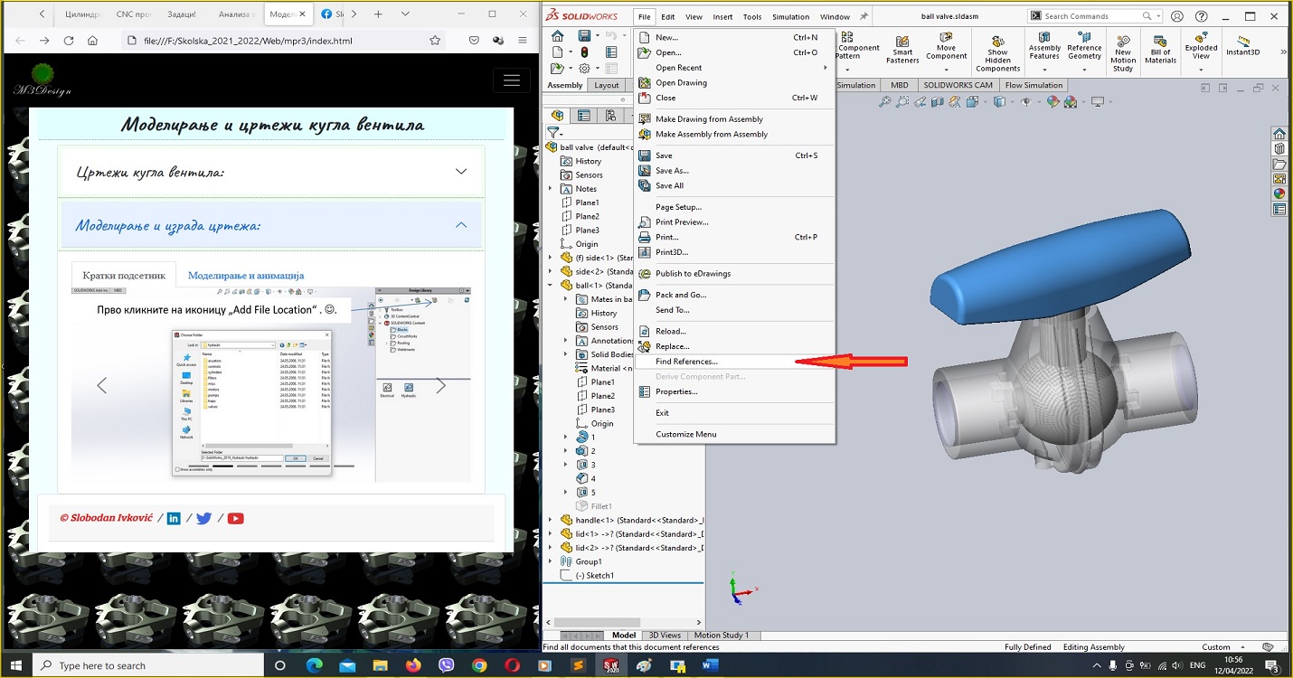This screenshot has height=678, width=1293.
Task: Click the YouTube icon in web page footer
Action: [x=236, y=518]
